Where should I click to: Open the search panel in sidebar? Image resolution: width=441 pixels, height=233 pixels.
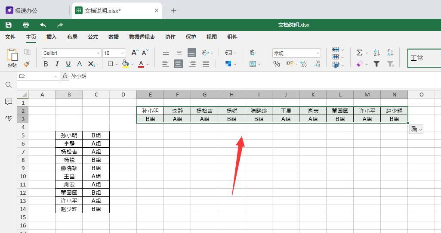tap(9, 85)
